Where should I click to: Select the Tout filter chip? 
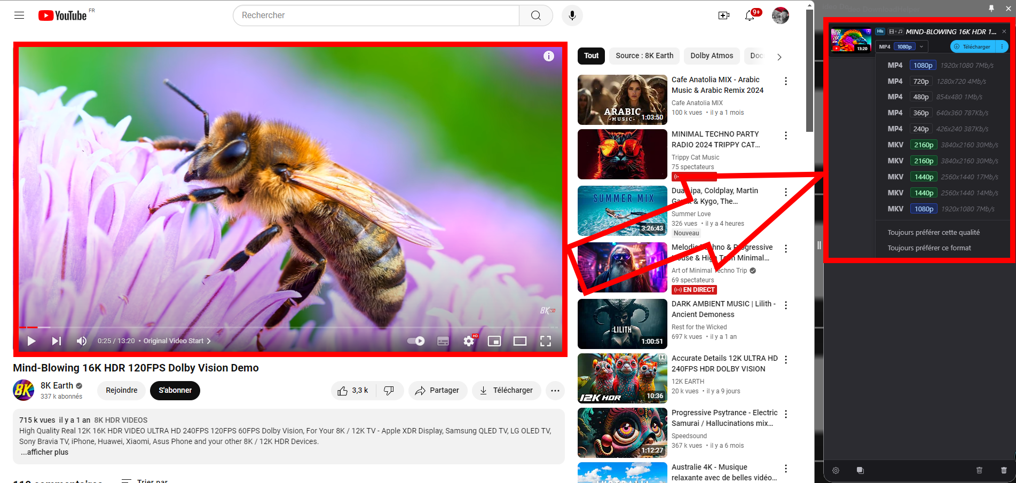pos(591,56)
